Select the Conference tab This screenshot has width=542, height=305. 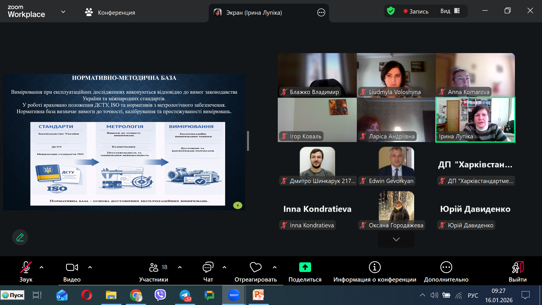click(110, 12)
